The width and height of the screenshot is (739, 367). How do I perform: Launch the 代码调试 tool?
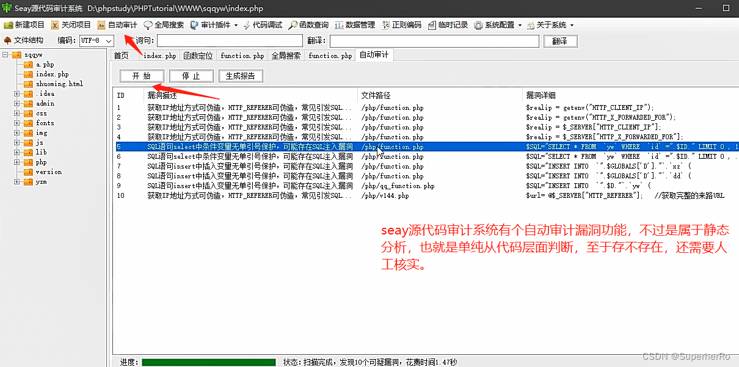[263, 25]
